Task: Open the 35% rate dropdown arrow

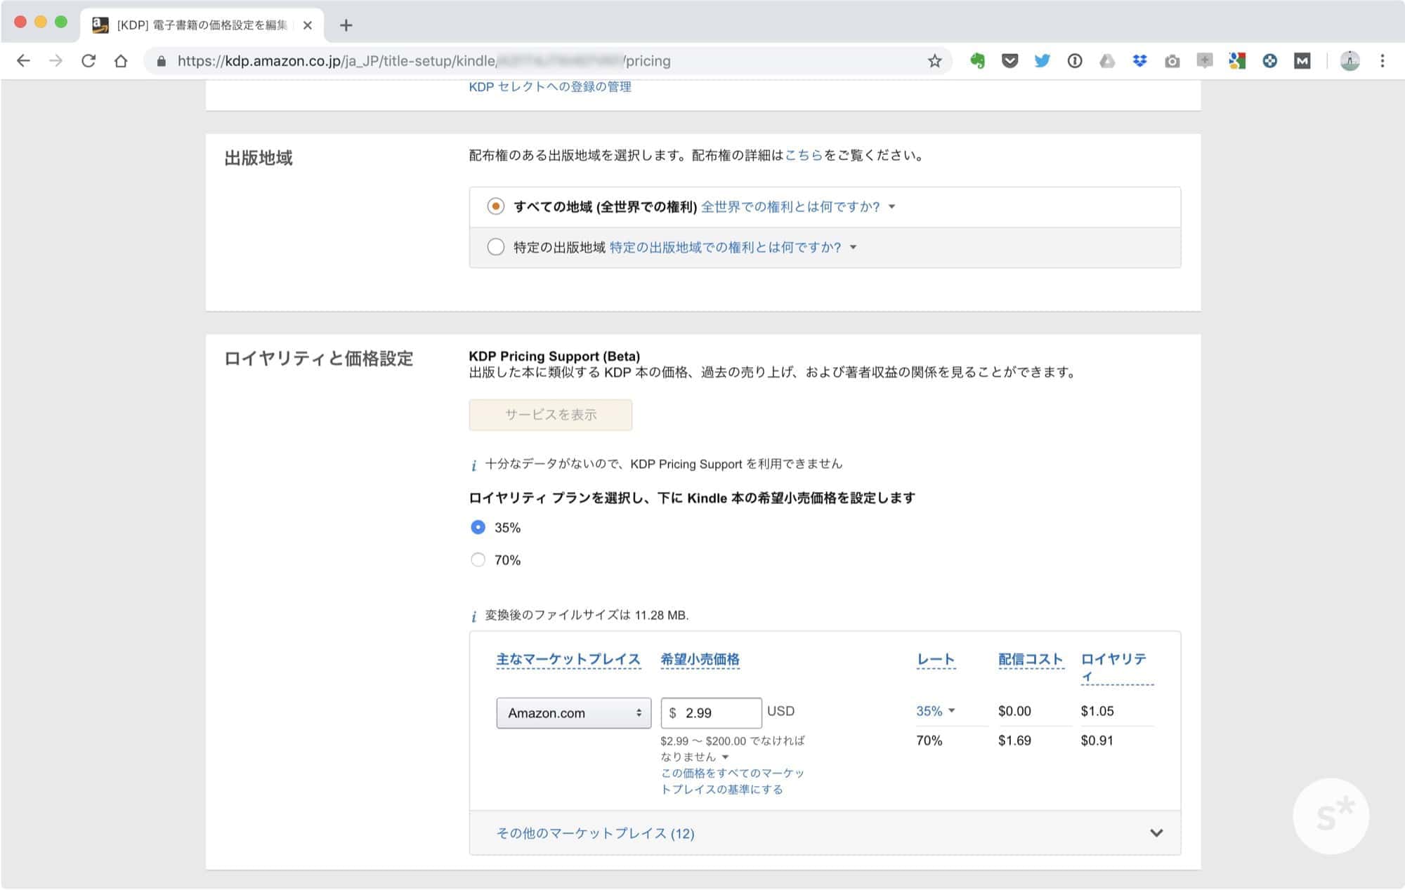Action: click(951, 711)
